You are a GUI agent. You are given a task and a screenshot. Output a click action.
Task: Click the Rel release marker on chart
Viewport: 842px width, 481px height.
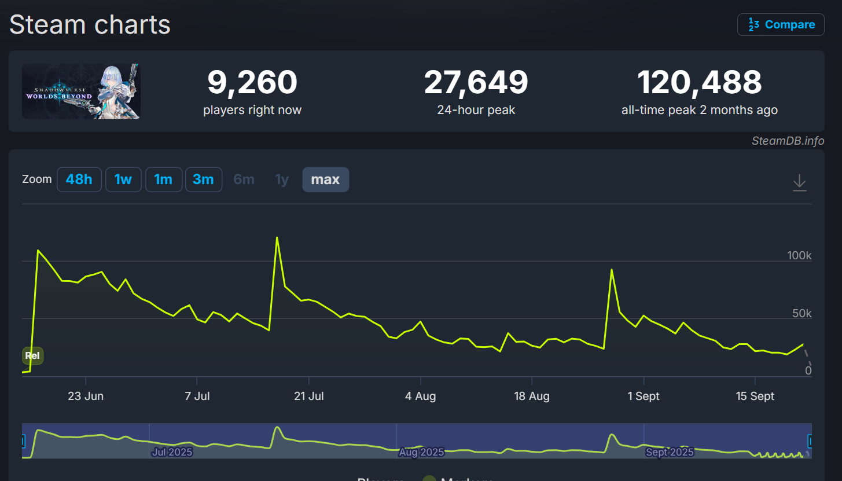tap(32, 355)
